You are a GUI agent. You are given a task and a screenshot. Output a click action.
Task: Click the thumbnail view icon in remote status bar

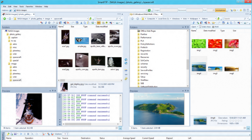[120, 128]
